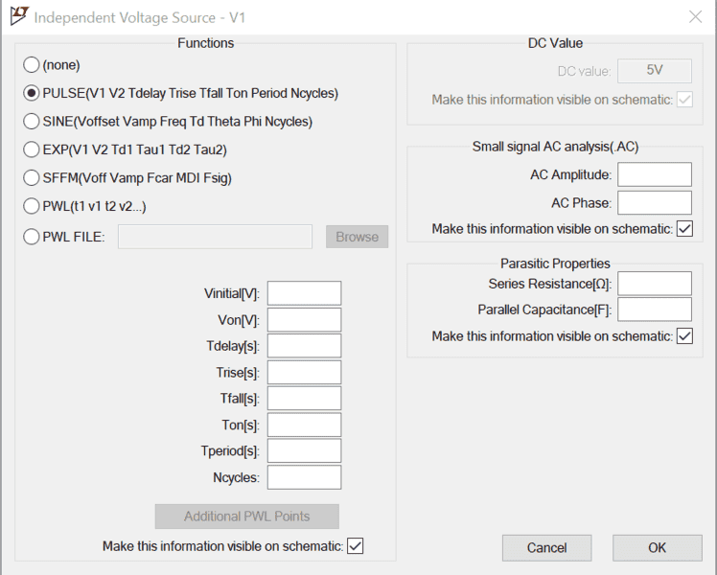This screenshot has height=575, width=717.
Task: Click the Parallel Capacitance text box
Action: point(655,310)
